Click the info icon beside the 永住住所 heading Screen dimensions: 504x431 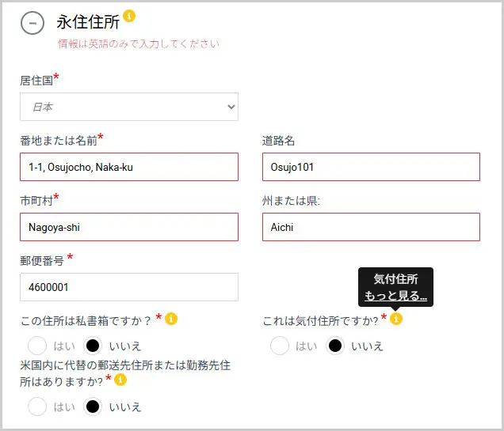click(x=130, y=16)
